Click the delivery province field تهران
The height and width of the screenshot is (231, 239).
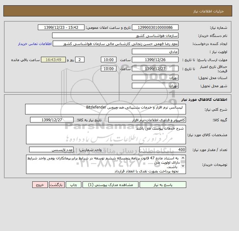click(x=155, y=78)
